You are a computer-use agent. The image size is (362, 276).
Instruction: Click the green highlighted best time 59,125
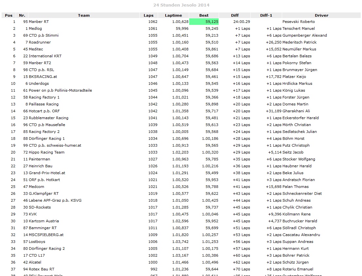coord(204,22)
